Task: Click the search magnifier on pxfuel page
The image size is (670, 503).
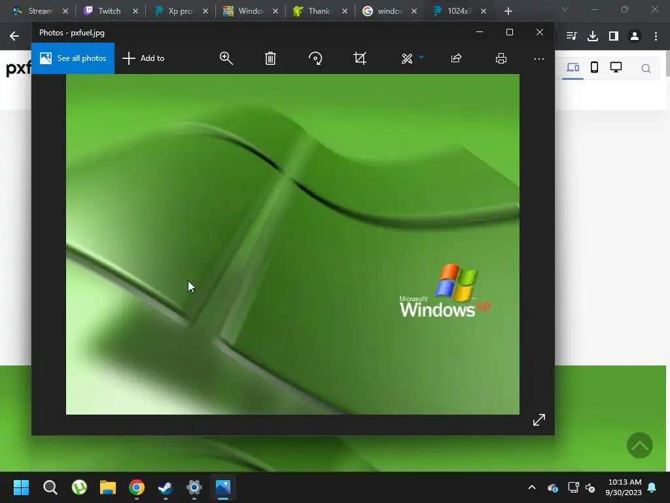Action: pyautogui.click(x=646, y=68)
